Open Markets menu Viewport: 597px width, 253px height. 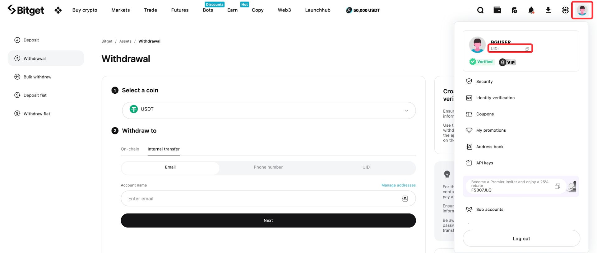pyautogui.click(x=121, y=10)
